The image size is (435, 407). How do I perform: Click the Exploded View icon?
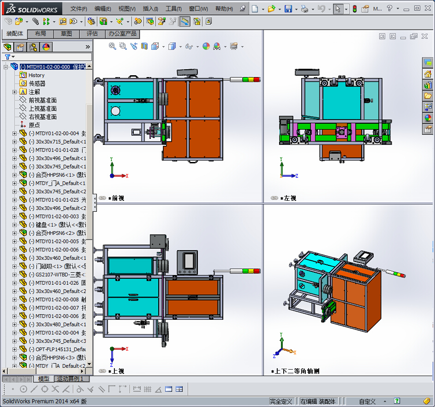tap(162, 21)
